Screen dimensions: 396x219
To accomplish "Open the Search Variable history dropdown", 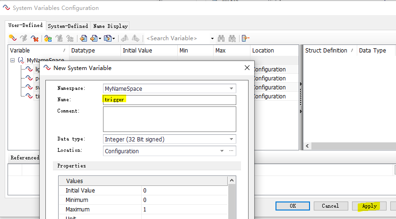I will click(212, 38).
